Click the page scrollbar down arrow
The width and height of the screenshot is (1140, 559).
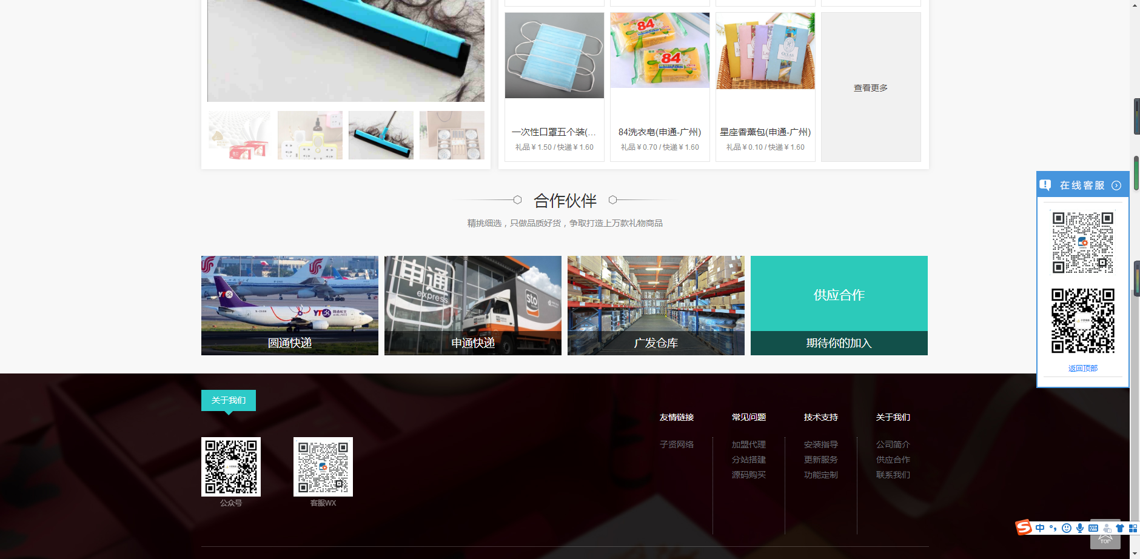tap(1135, 554)
